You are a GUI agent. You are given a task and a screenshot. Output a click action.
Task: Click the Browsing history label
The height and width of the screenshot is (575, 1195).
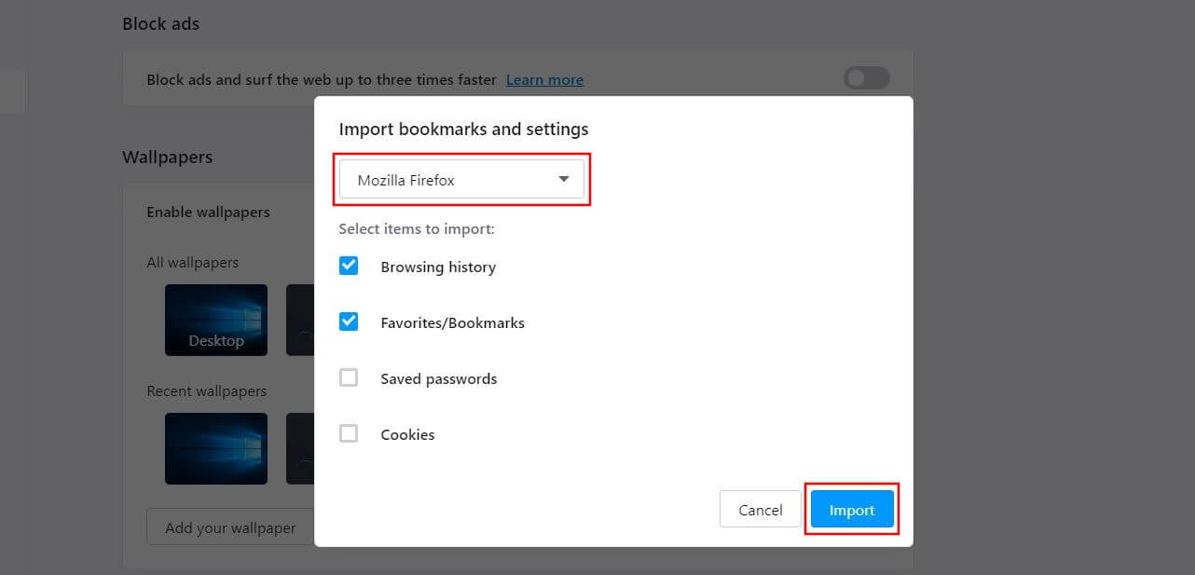[x=438, y=267]
